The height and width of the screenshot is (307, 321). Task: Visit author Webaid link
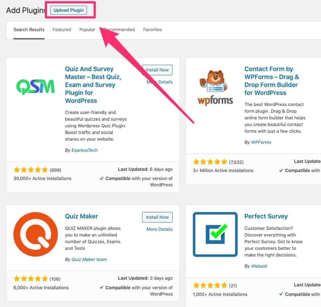(259, 266)
